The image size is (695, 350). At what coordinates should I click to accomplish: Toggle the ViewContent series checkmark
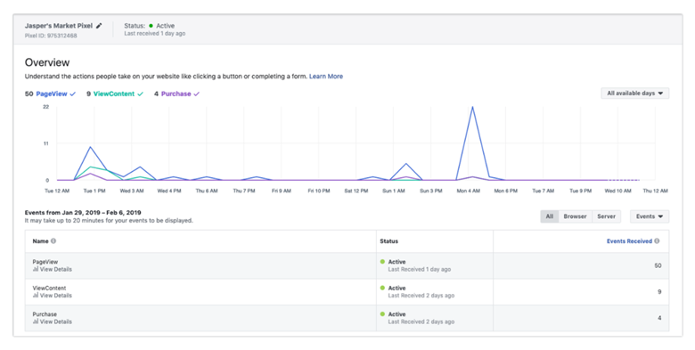click(x=141, y=94)
